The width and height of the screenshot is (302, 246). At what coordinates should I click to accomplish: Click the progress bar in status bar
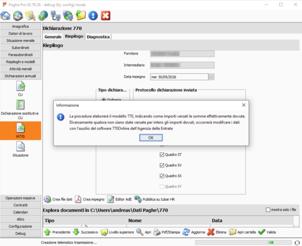[x=243, y=242]
